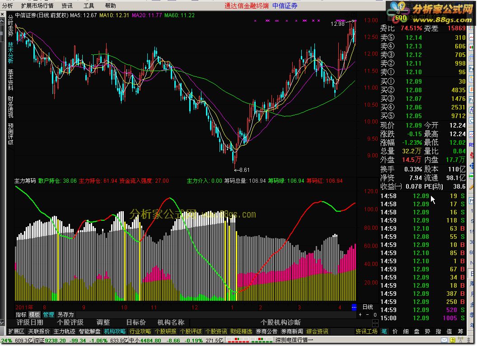
Task: Open the 主力轨迹 tab
Action: [64, 332]
